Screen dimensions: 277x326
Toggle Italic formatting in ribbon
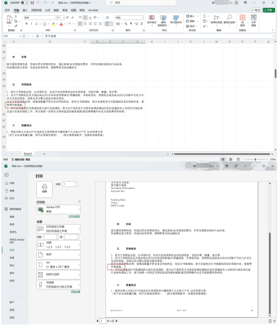pyautogui.click(x=31, y=24)
